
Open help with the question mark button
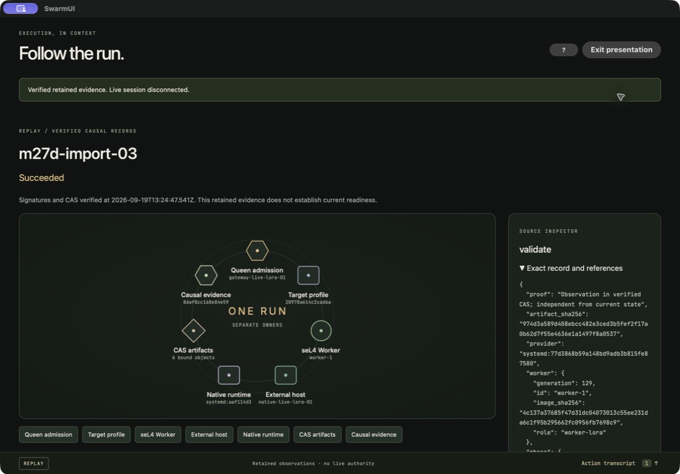(x=563, y=50)
